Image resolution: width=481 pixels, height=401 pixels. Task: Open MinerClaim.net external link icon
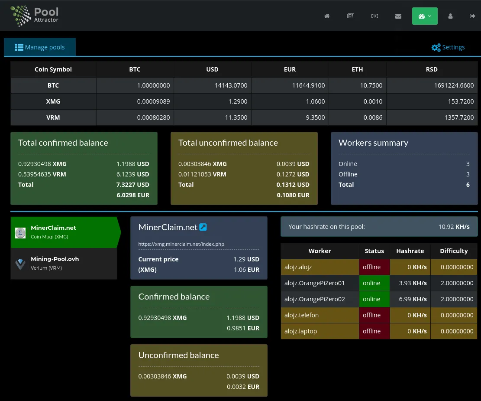click(x=203, y=227)
